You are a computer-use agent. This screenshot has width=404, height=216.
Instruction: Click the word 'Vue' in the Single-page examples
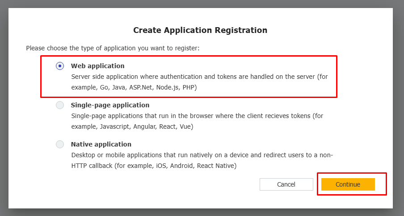(185, 126)
